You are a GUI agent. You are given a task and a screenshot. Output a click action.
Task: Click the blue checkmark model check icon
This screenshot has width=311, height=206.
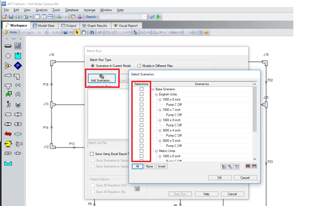pos(152,17)
